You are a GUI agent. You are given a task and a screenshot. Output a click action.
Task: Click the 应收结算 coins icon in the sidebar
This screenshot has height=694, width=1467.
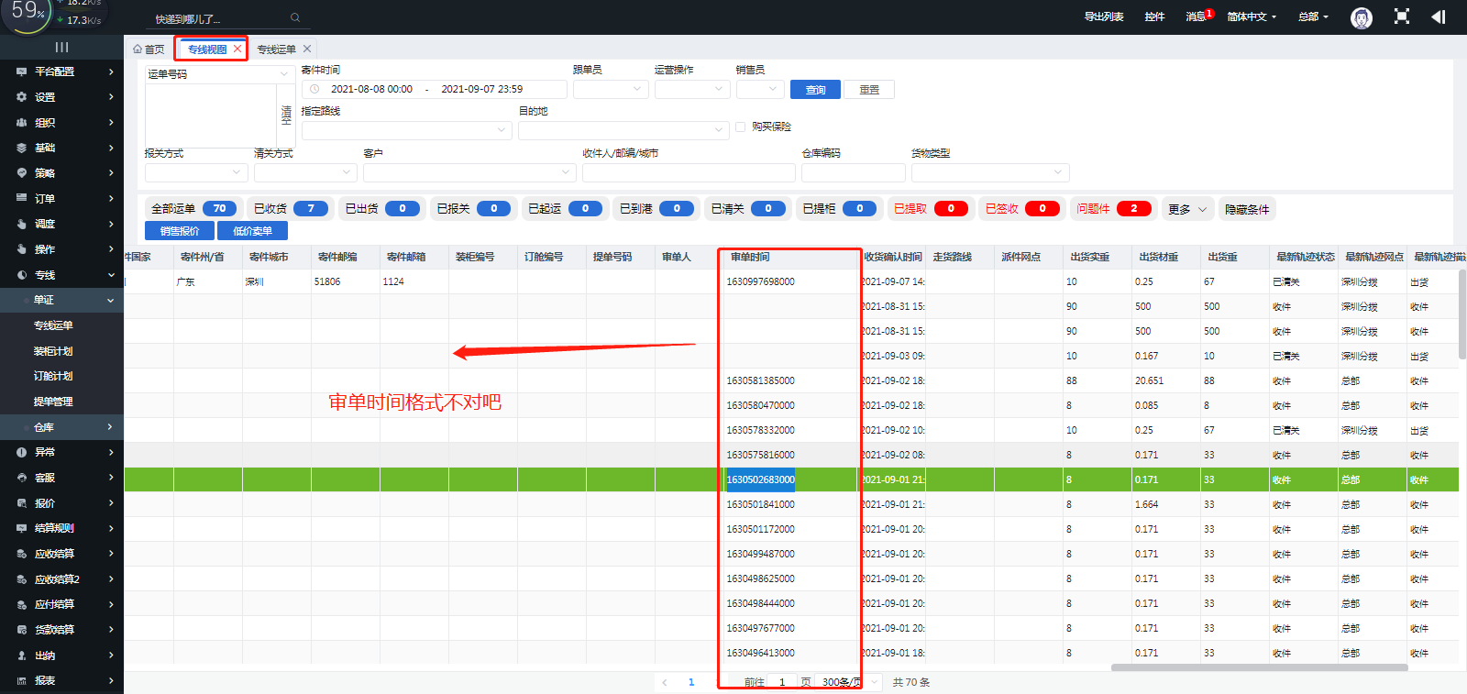coord(22,554)
